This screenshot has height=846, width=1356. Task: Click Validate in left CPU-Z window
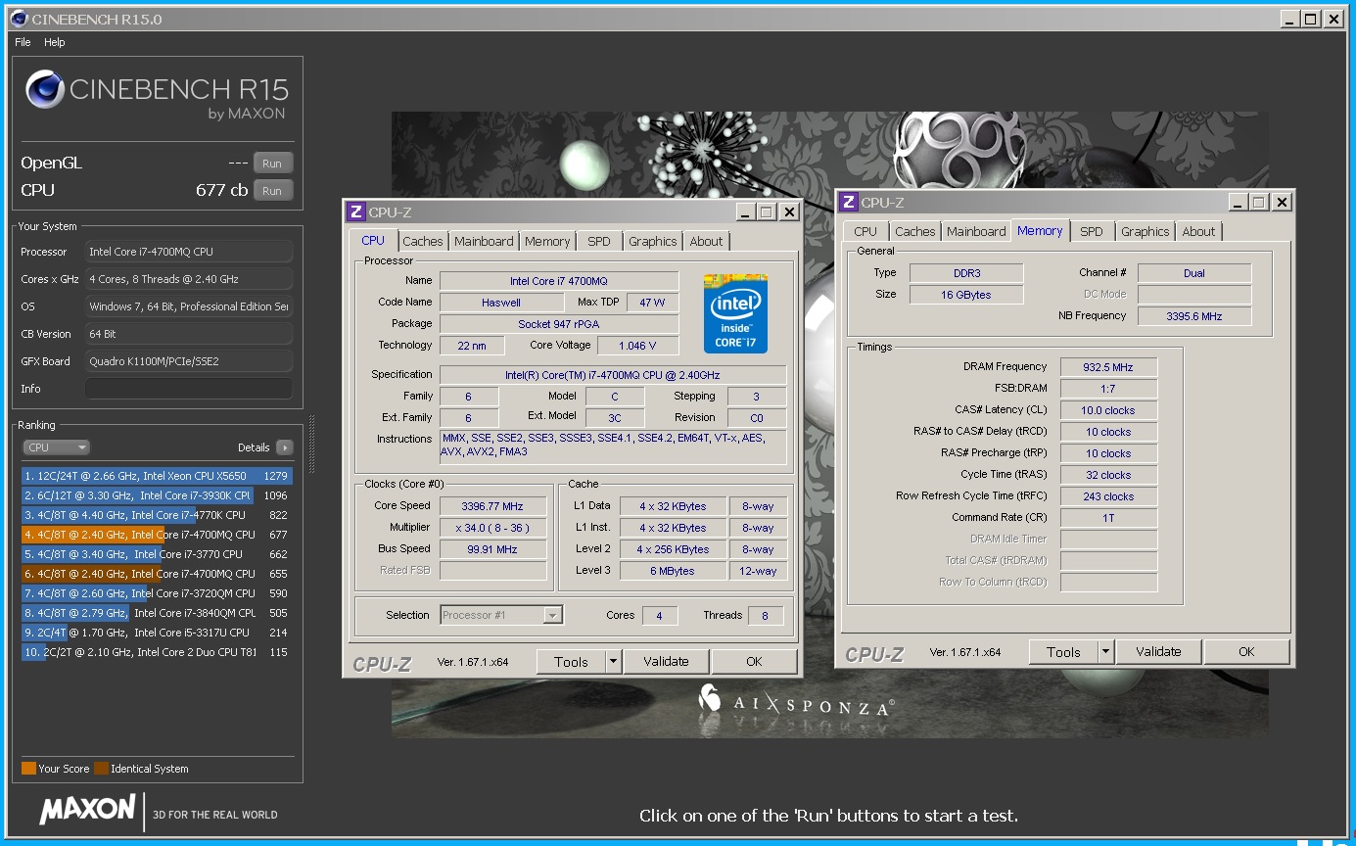[667, 662]
